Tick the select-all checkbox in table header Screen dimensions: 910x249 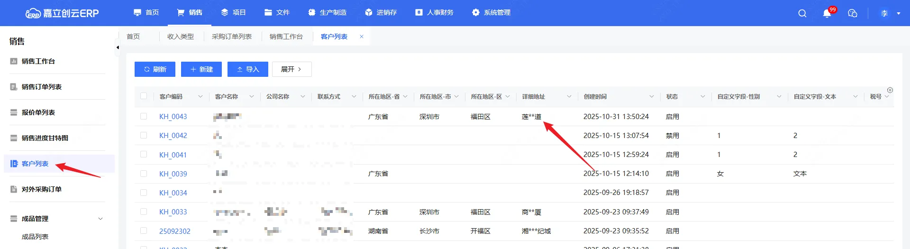(144, 96)
